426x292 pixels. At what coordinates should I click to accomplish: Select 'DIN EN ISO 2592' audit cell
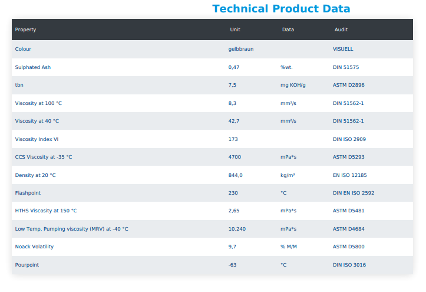point(354,193)
